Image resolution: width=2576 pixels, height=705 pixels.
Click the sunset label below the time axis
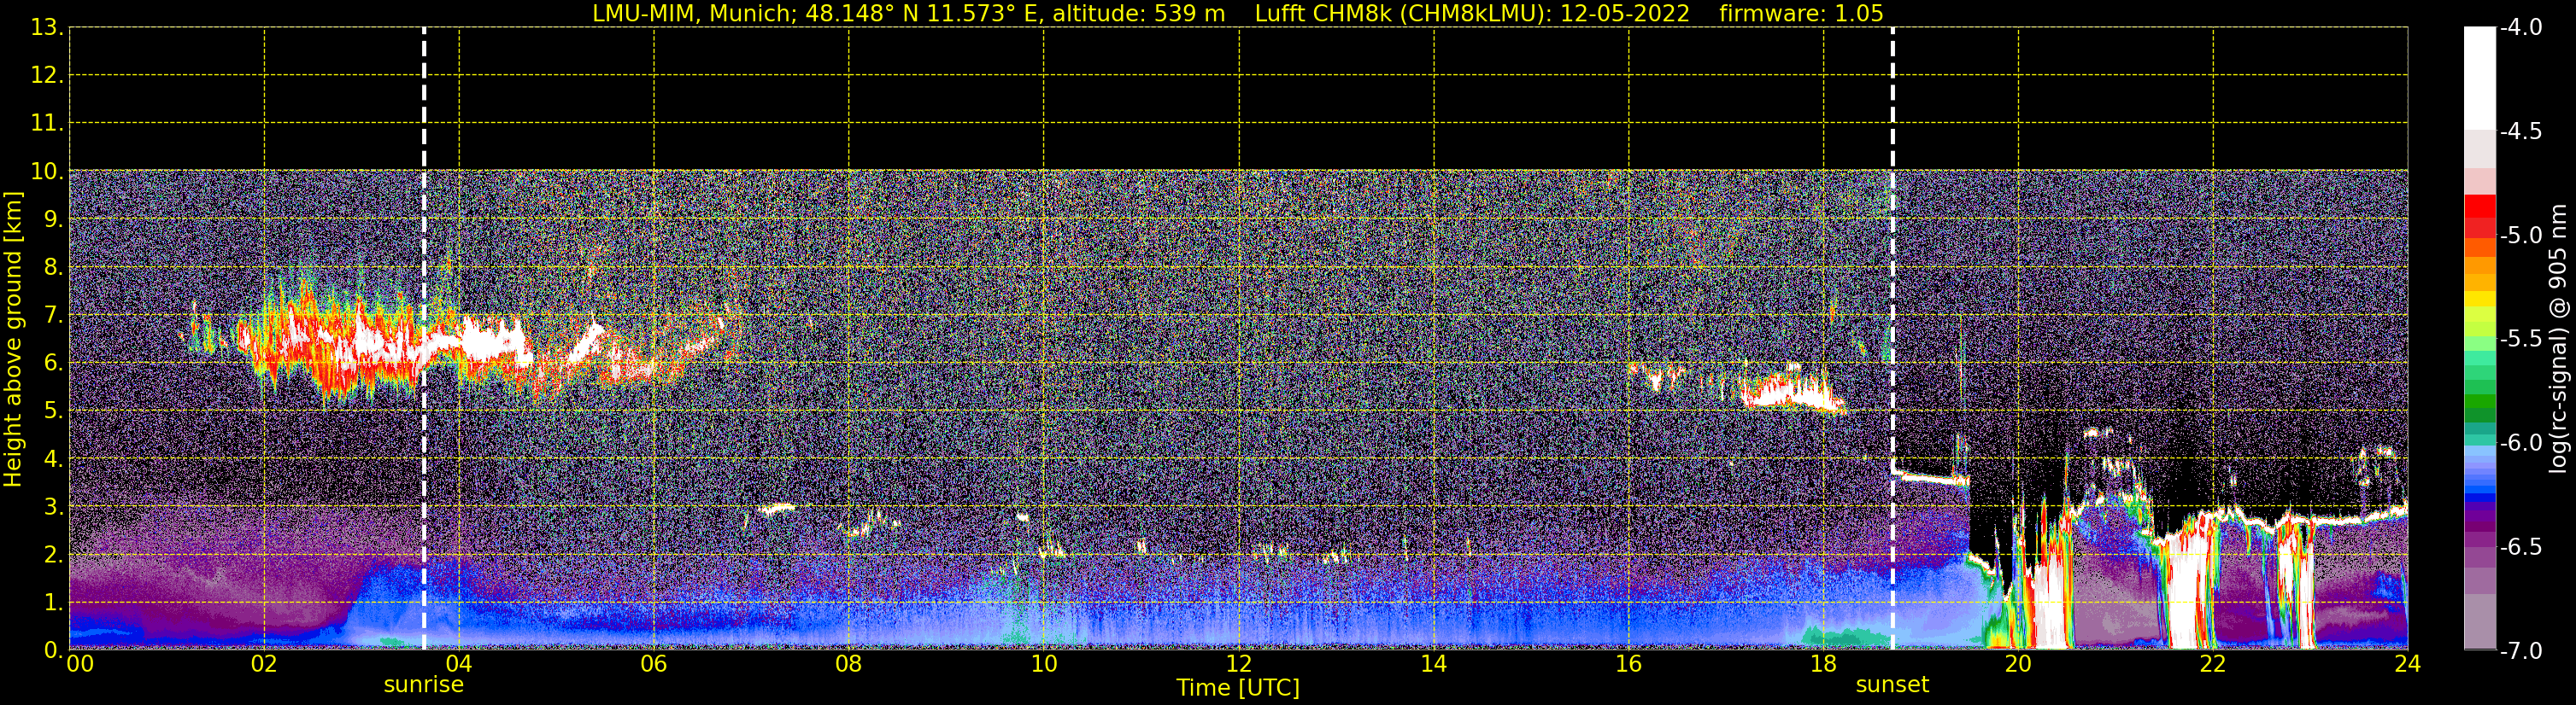[x=1892, y=685]
